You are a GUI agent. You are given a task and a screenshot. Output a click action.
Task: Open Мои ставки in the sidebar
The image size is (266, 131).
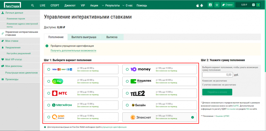[12, 41]
